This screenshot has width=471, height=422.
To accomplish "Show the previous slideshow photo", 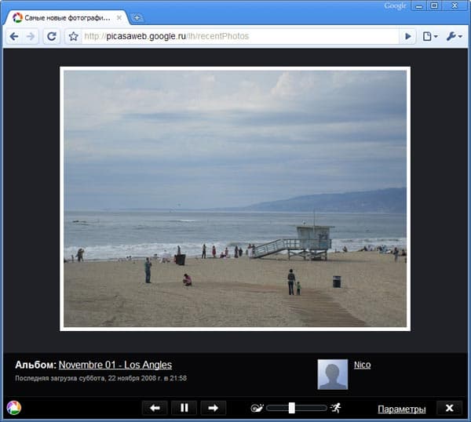I will 155,408.
